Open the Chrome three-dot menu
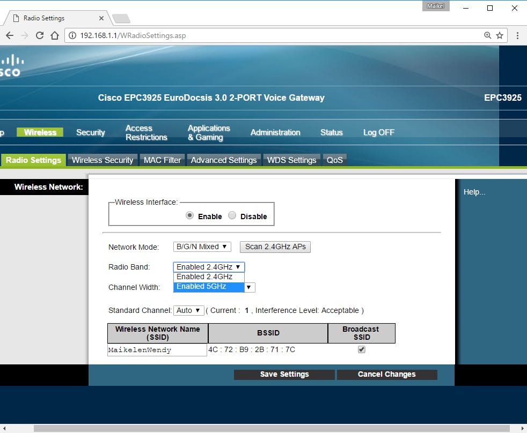Viewport: 527px width, 433px height. click(517, 35)
